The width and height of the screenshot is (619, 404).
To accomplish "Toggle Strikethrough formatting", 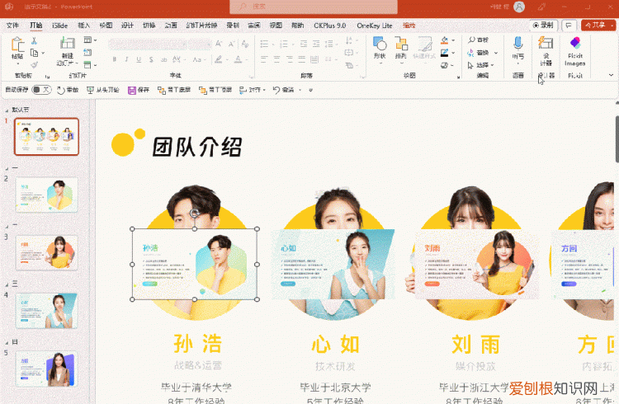I will tap(151, 59).
